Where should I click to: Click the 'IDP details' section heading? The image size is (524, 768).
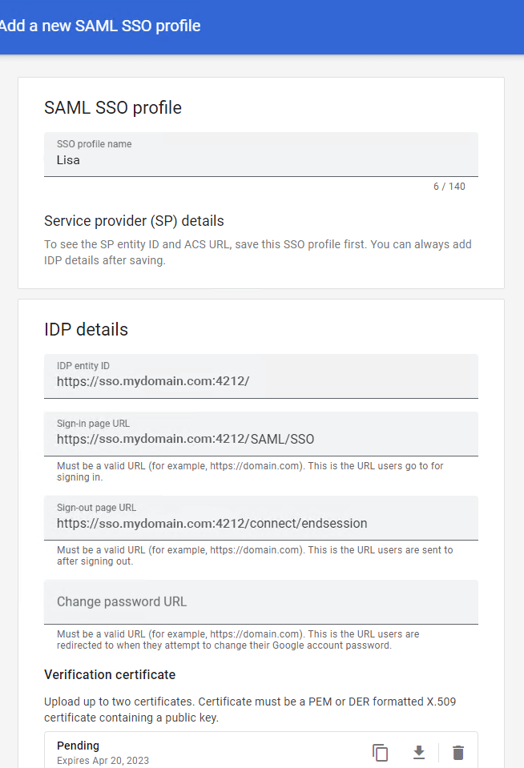[86, 329]
